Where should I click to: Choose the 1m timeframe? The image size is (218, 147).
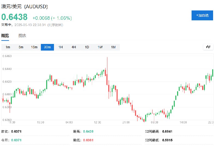click(8, 47)
